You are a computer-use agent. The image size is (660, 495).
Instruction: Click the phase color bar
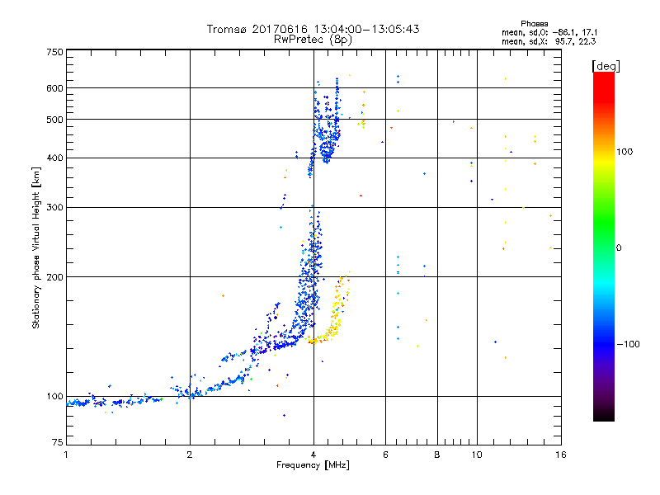tap(604, 246)
